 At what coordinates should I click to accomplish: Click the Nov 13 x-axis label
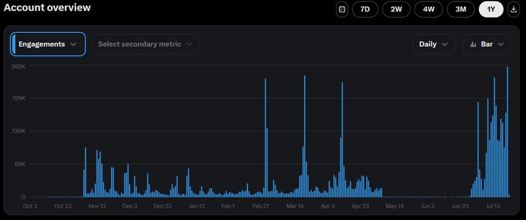point(97,206)
